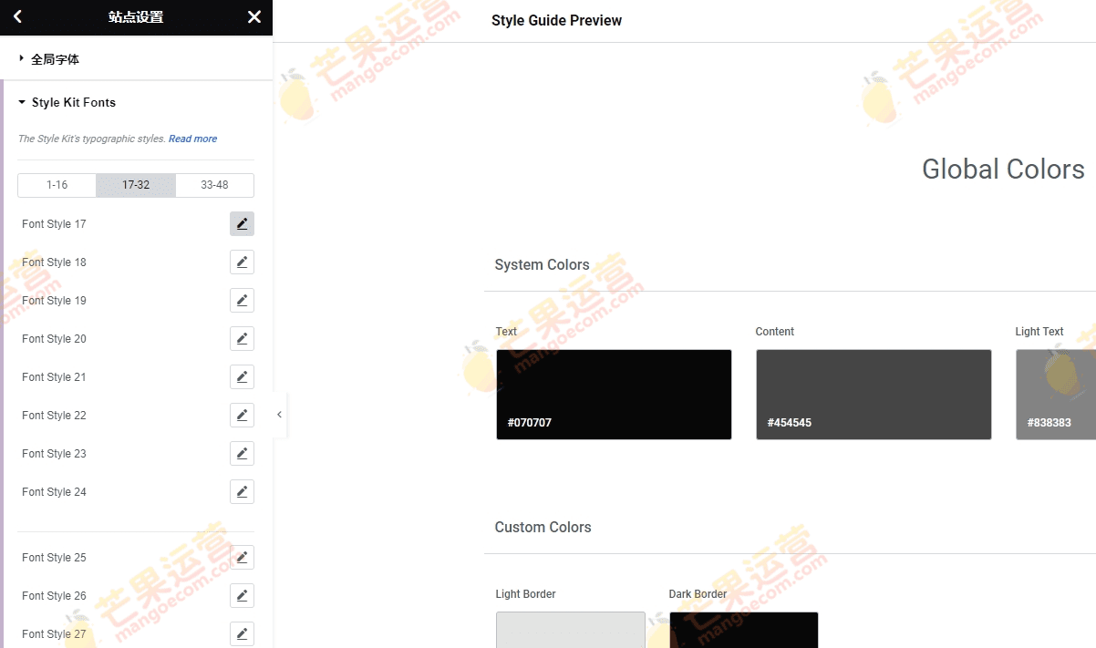Edit Font Style 20 pencil icon
The height and width of the screenshot is (648, 1096).
pyautogui.click(x=242, y=339)
